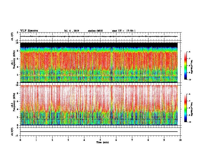203x157 pixels.
Task: Click inside the ch.2 spectrogram panel
Action: (x=99, y=105)
